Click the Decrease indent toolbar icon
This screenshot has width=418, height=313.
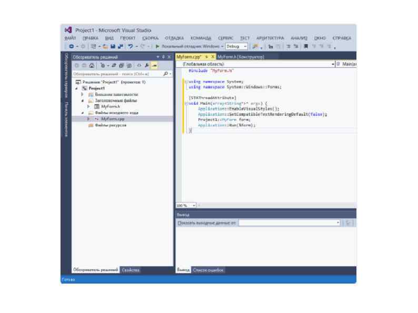288,46
